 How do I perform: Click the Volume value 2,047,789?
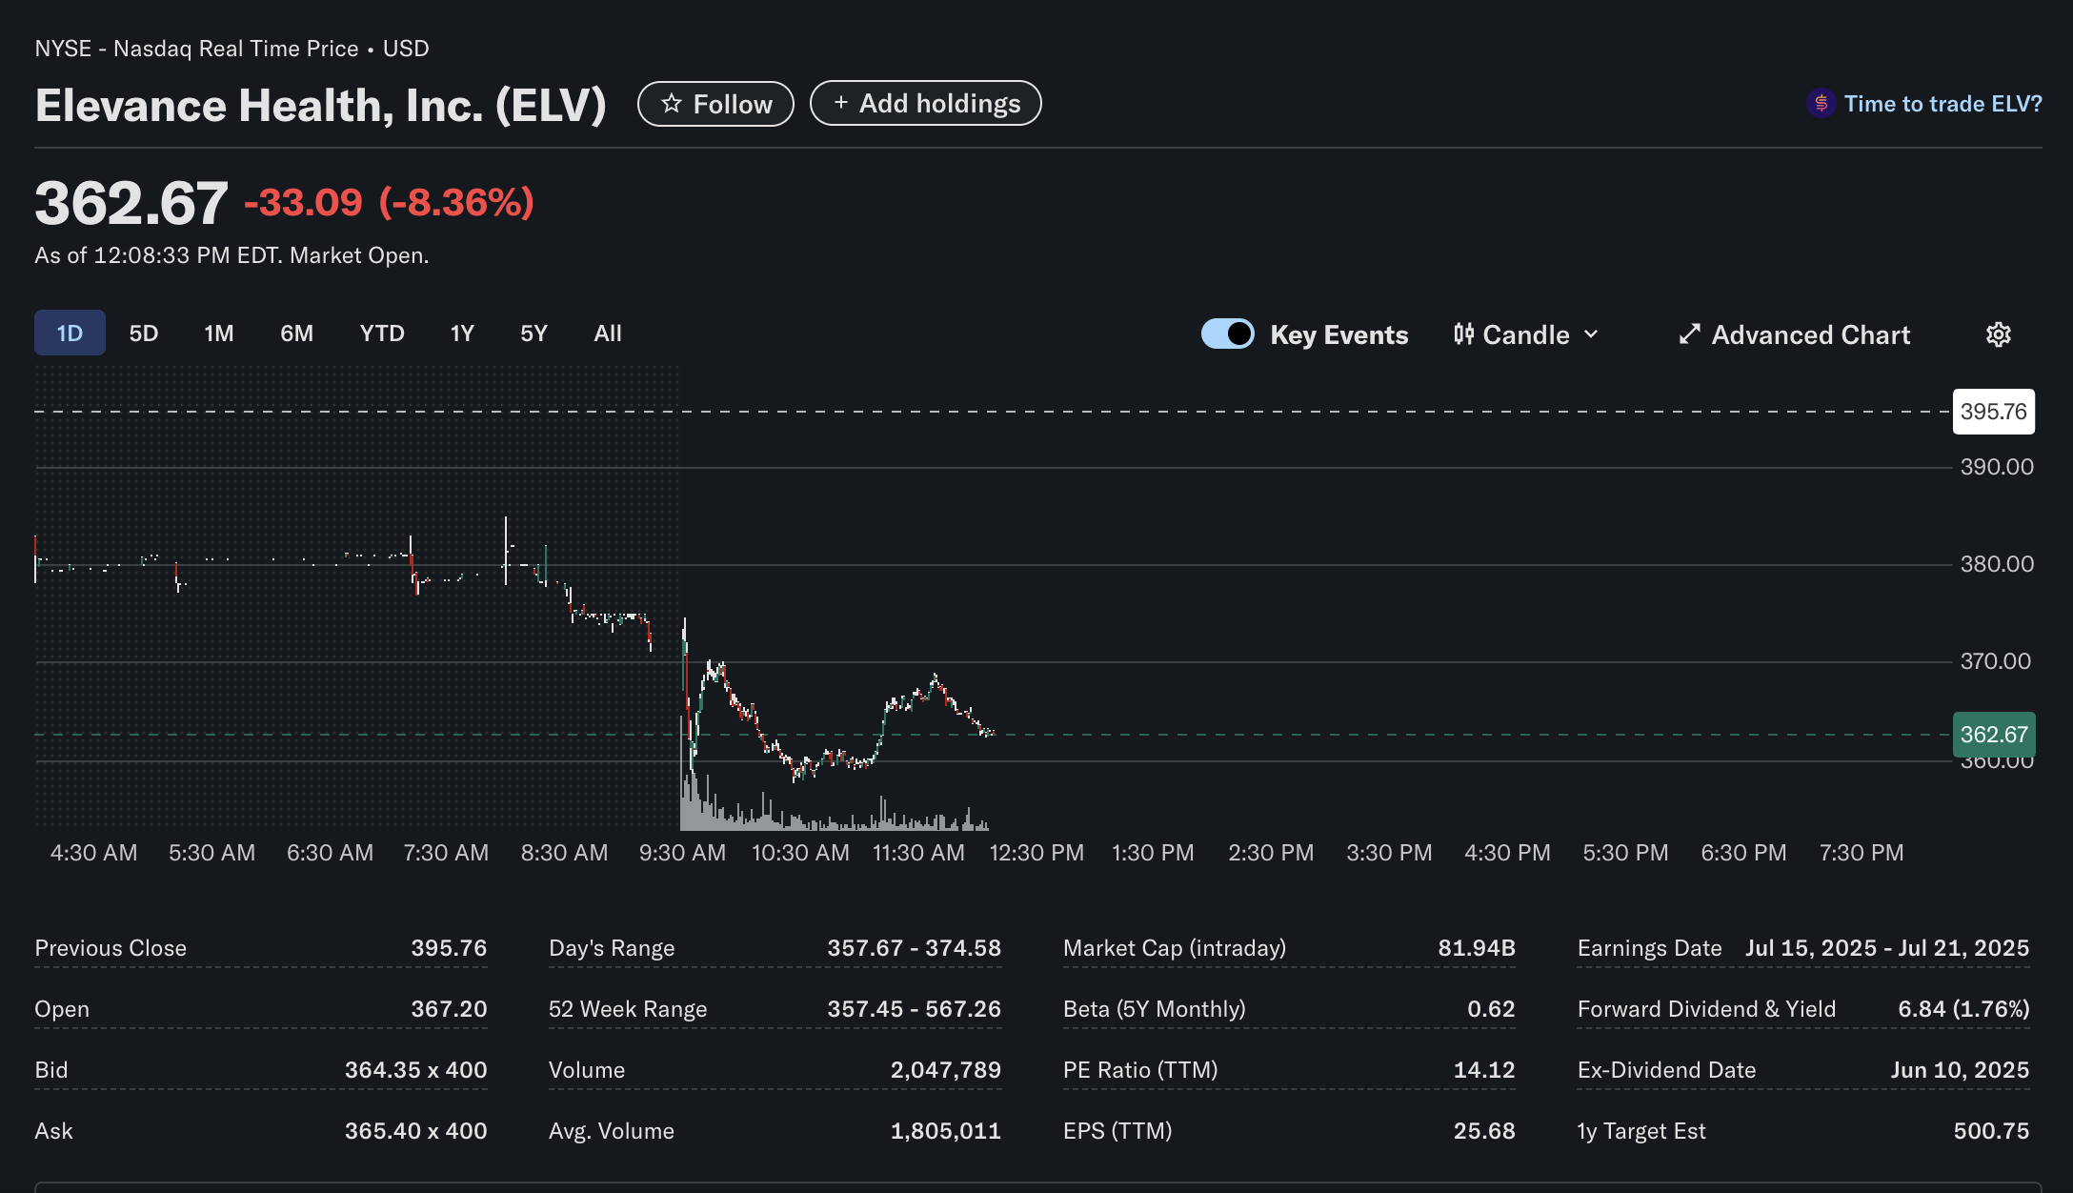[x=946, y=1070]
